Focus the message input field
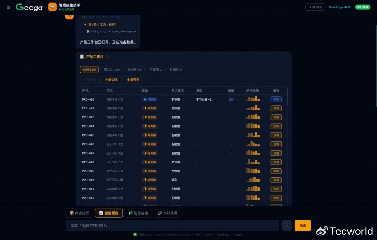The image size is (377, 240). (172, 225)
